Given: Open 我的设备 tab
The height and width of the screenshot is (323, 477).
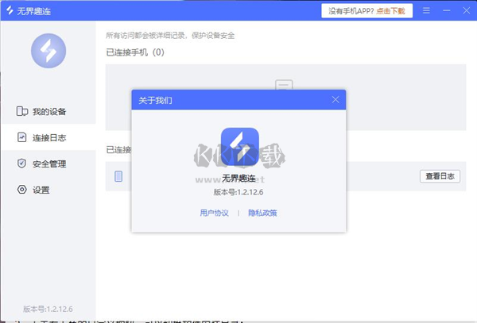Looking at the screenshot, I should (48, 111).
